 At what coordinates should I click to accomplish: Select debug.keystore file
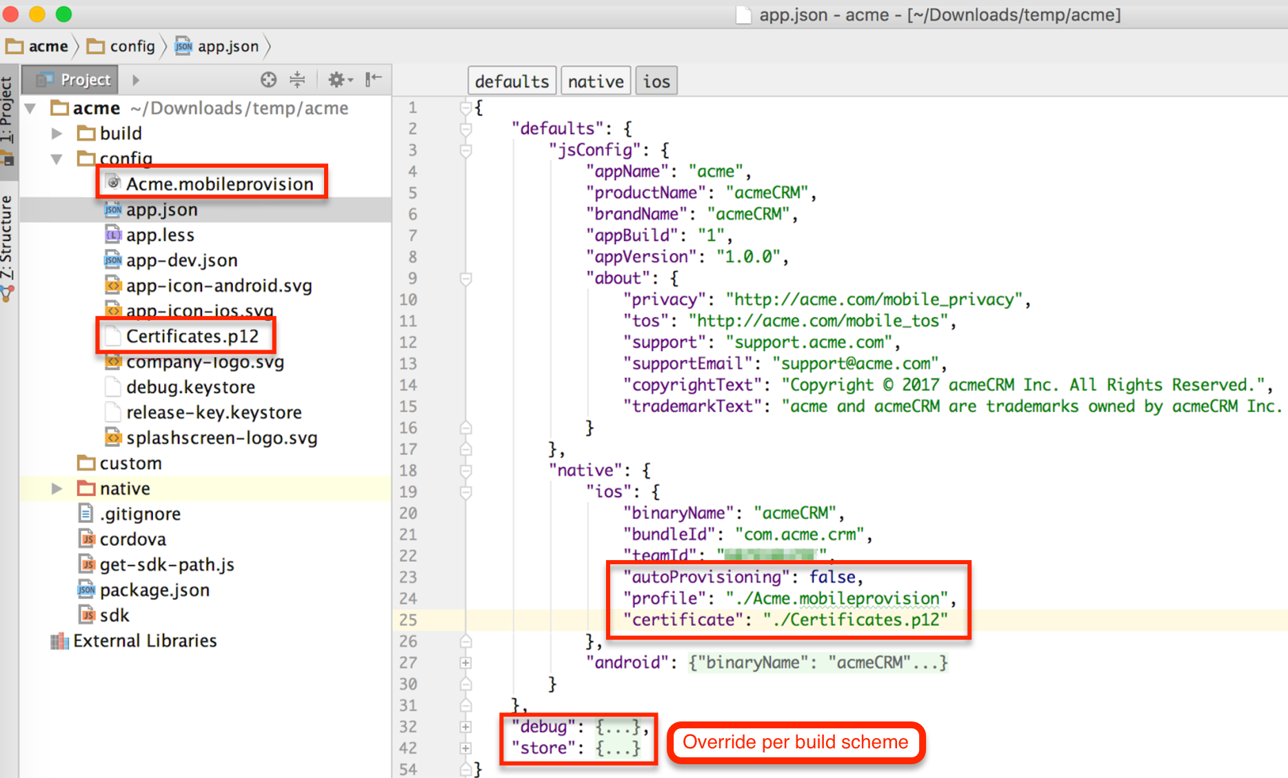pos(190,387)
